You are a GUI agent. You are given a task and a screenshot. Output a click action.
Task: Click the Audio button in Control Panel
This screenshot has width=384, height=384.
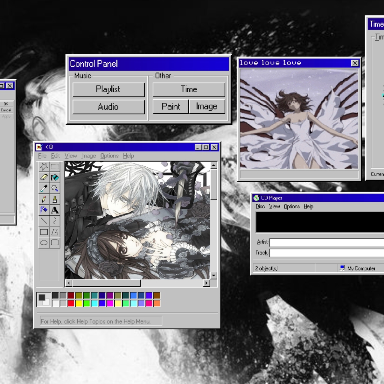coord(108,107)
